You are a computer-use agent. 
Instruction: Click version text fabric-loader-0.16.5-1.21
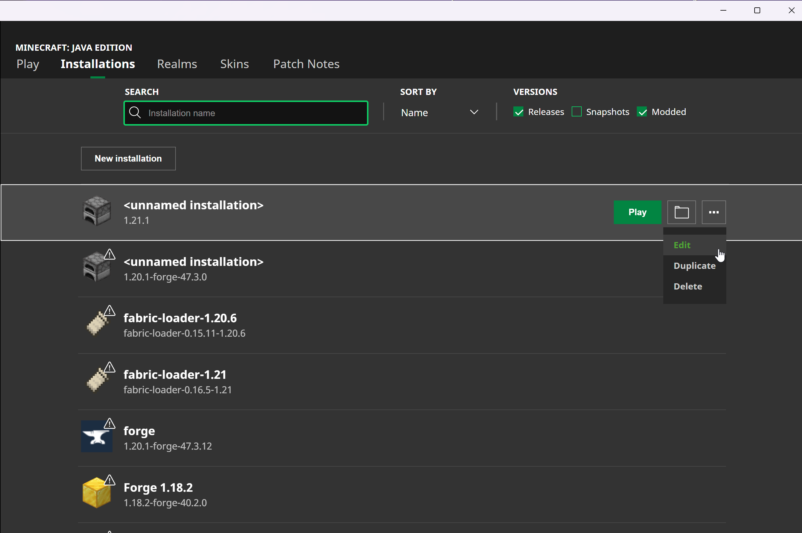(178, 389)
